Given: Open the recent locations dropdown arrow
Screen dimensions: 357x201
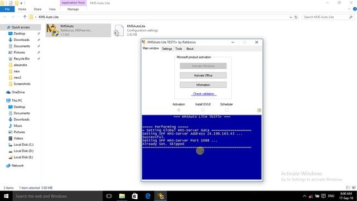Looking at the screenshot, I should pyautogui.click(x=19, y=17).
